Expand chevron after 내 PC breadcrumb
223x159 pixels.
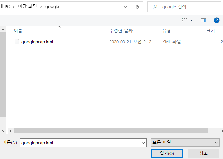[14, 7]
